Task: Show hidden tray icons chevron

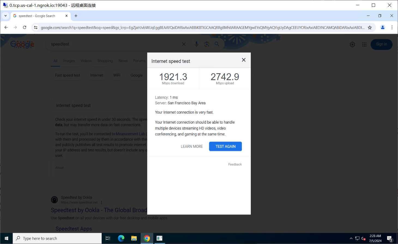Action: (351, 239)
